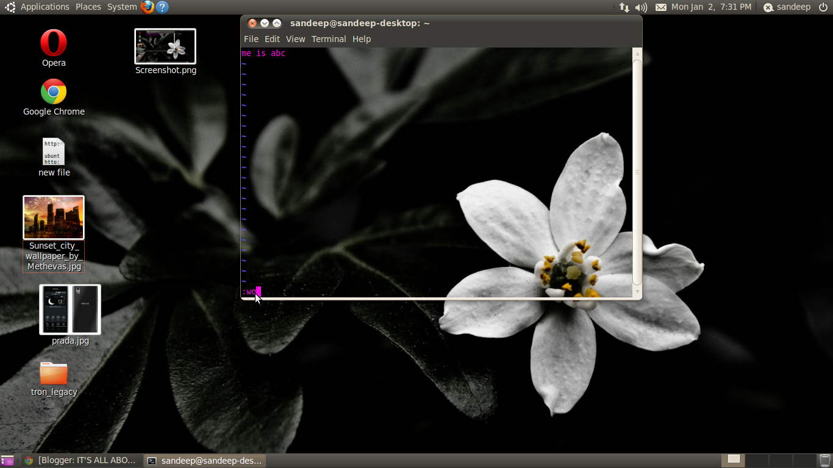Open Ubuntu Help via the question mark icon
This screenshot has width=833, height=468.
pyautogui.click(x=162, y=7)
